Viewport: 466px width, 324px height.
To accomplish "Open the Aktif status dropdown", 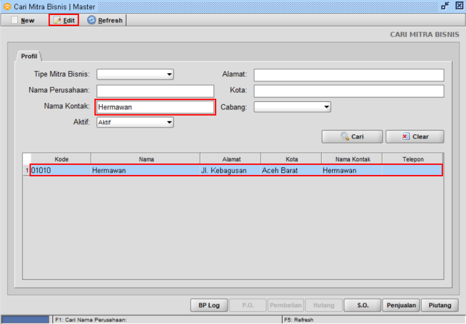I will click(169, 122).
